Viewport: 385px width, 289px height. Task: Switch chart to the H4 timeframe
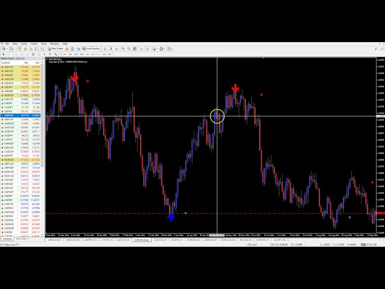click(93, 54)
